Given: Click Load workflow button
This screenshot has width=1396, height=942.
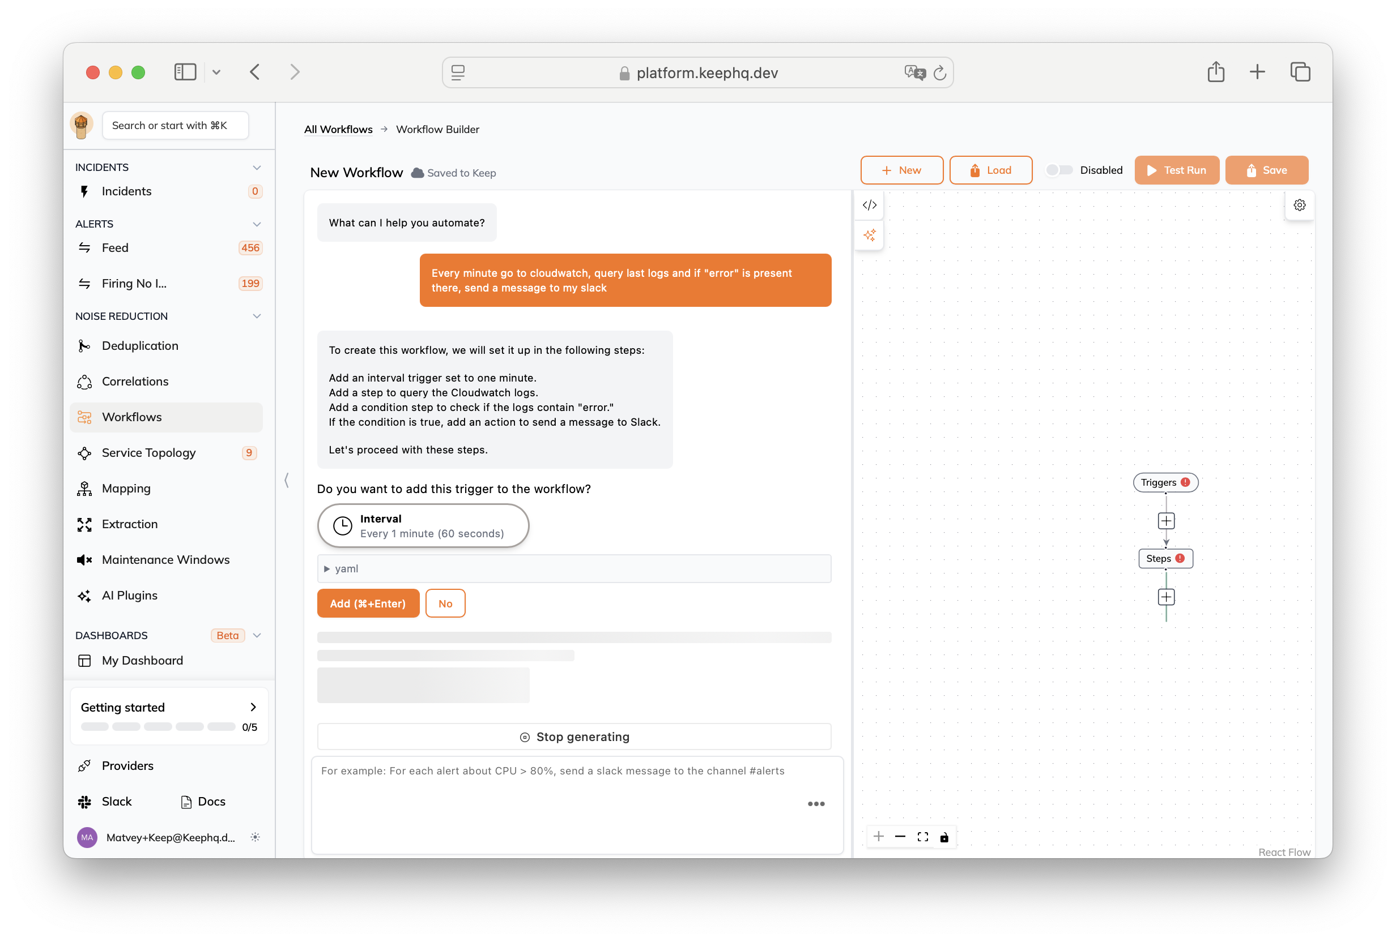Looking at the screenshot, I should (x=990, y=170).
